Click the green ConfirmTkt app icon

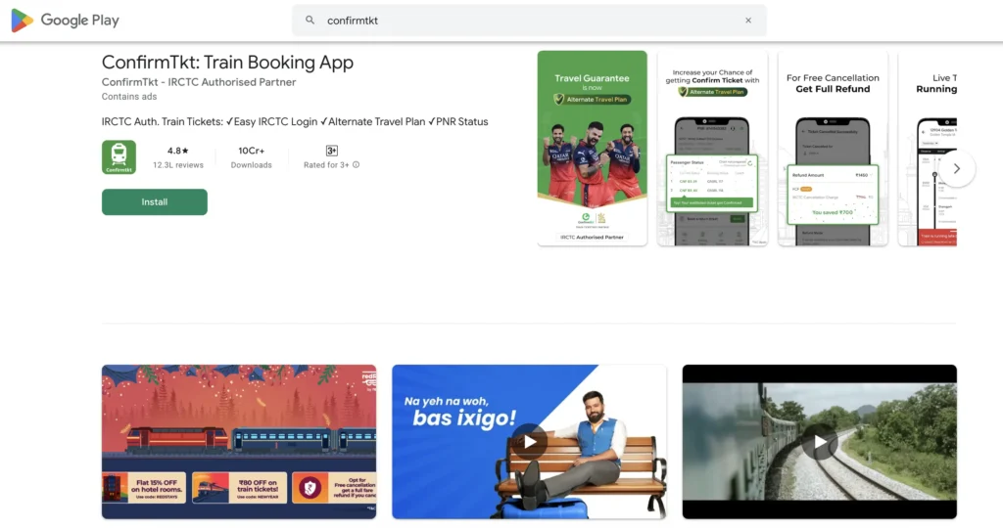coord(119,157)
